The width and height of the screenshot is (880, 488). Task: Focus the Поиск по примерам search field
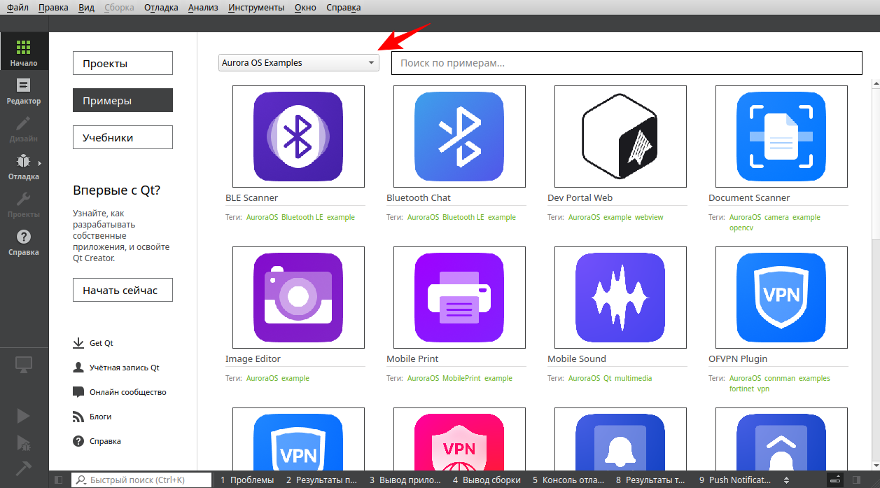(626, 63)
